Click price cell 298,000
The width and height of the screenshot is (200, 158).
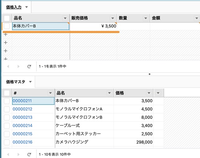coord(133,142)
